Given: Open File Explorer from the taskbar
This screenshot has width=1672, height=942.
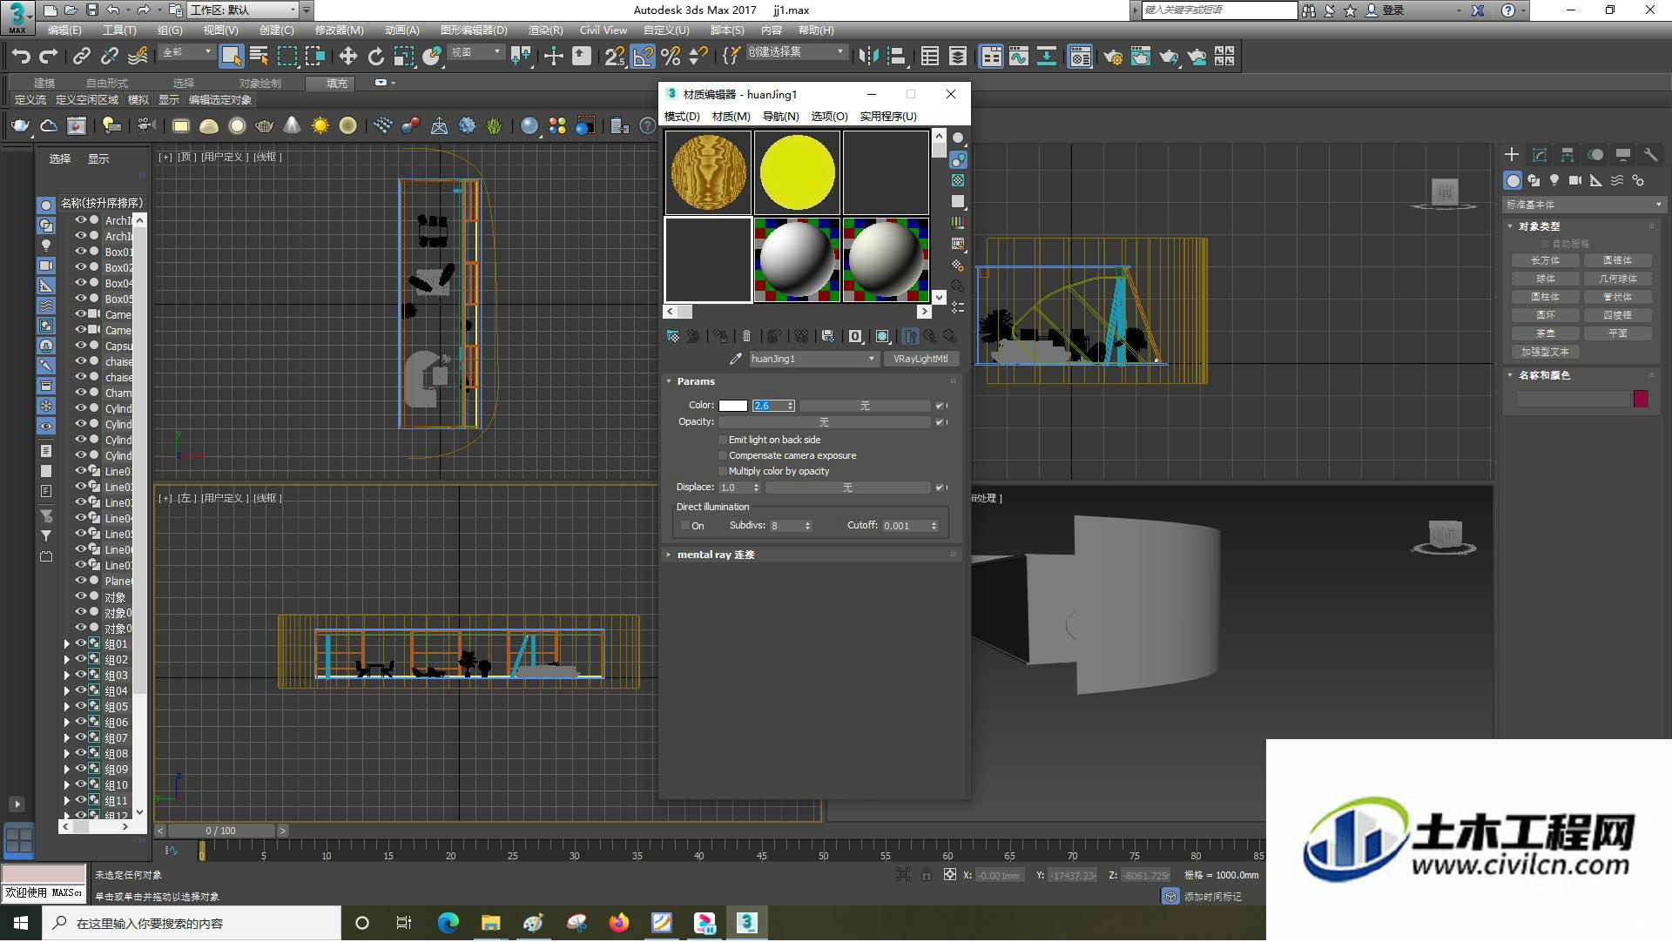Looking at the screenshot, I should pyautogui.click(x=490, y=923).
